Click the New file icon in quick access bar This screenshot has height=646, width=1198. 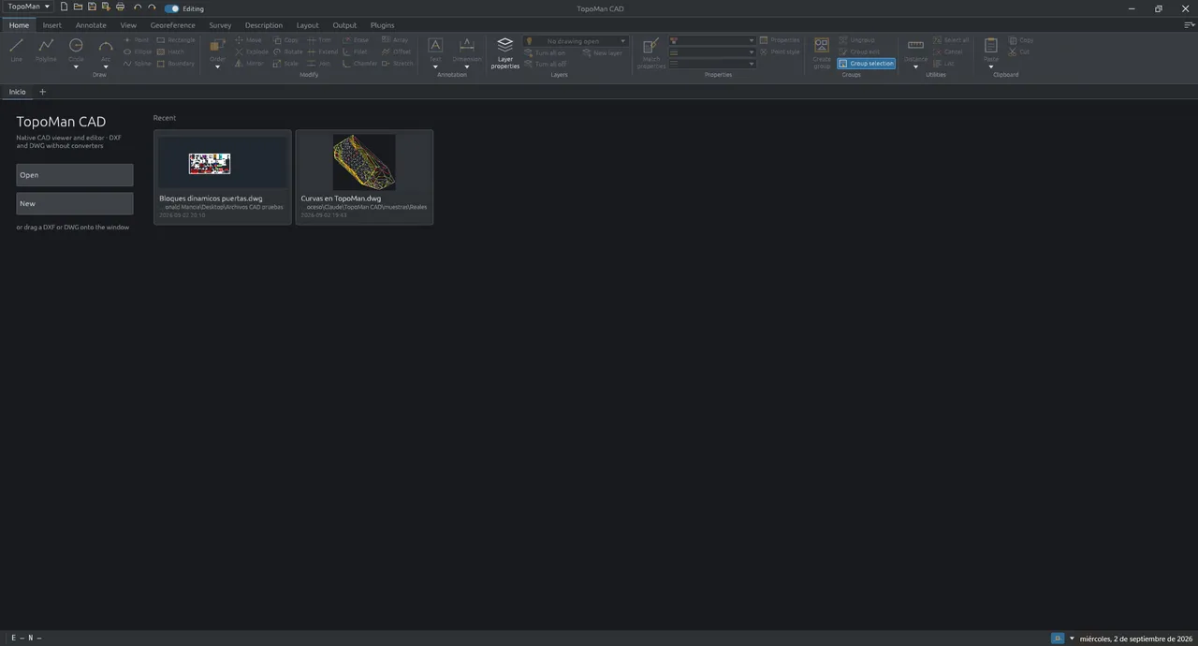click(x=65, y=7)
